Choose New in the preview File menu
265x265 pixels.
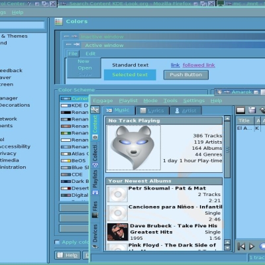[x=83, y=62]
